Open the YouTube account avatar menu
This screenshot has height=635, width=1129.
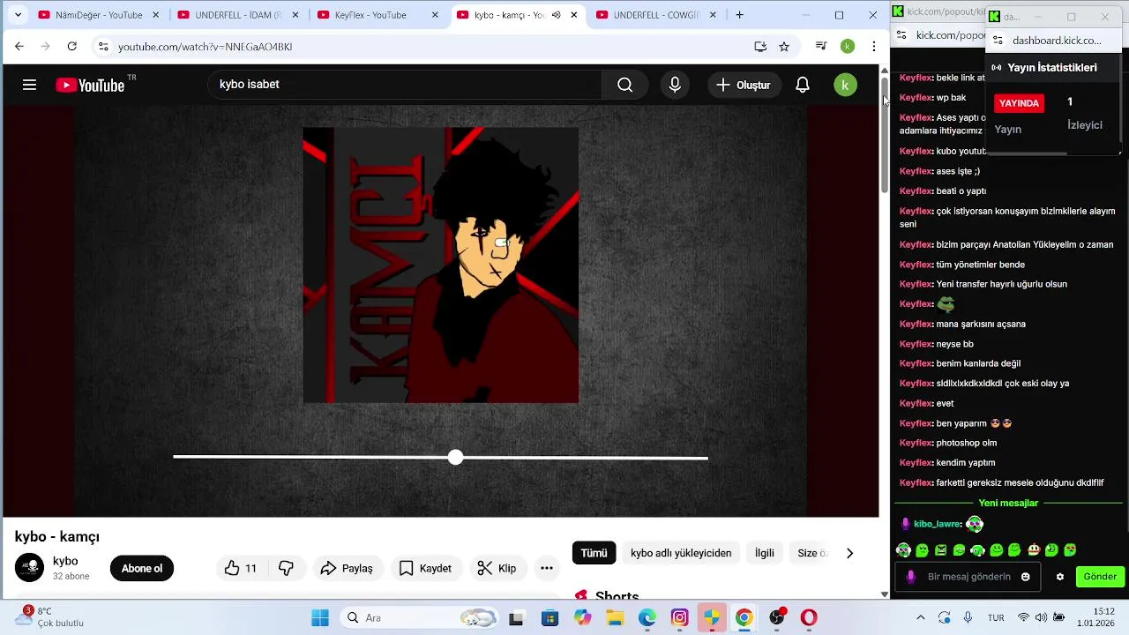coord(845,85)
